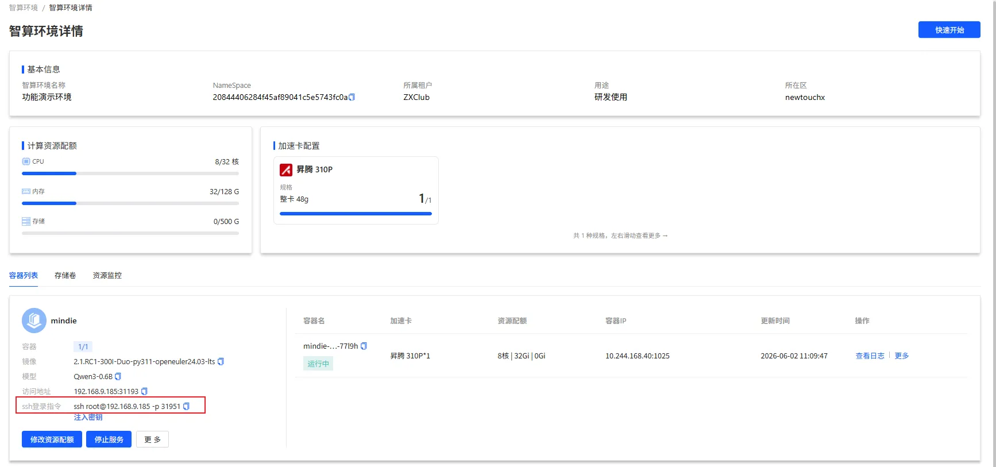Screen dimensions: 996x467
Task: Copy the ssh root login command
Action: pyautogui.click(x=186, y=406)
